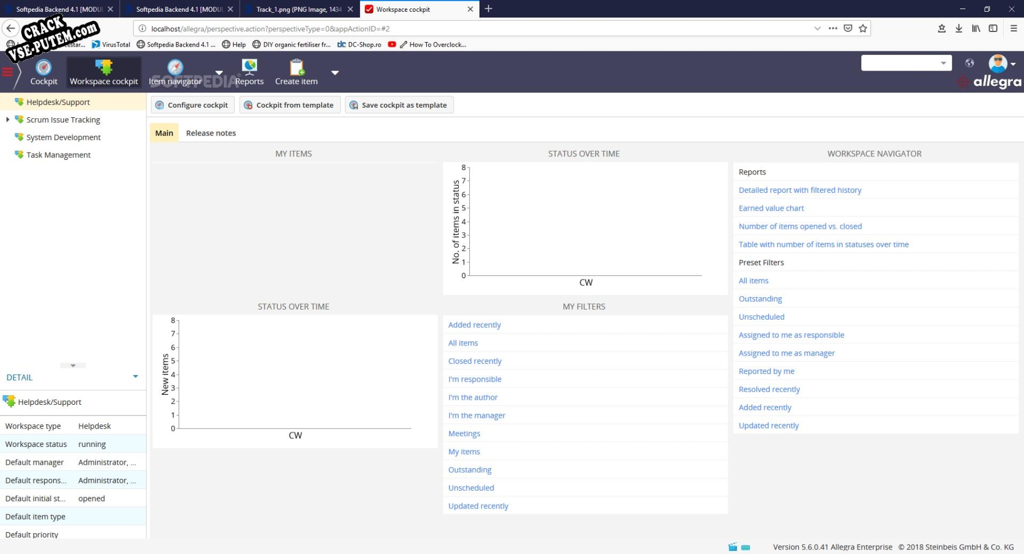Open the Firefox library icon

(x=976, y=28)
